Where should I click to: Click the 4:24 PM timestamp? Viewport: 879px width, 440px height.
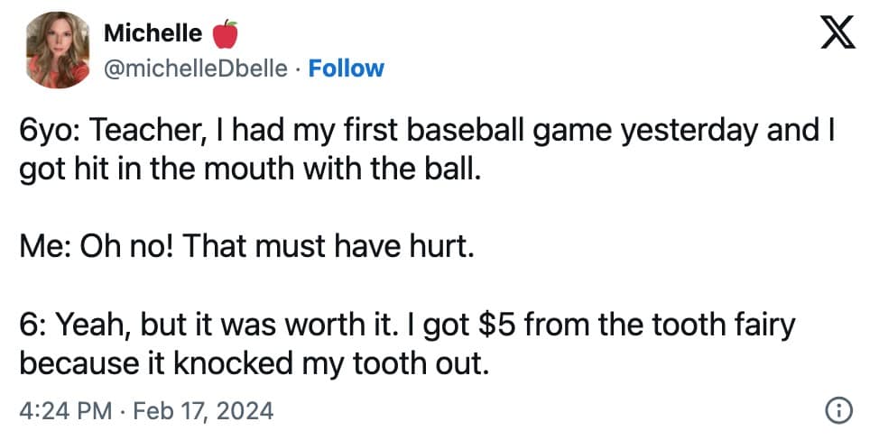pyautogui.click(x=61, y=412)
